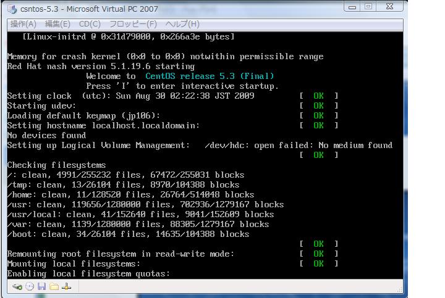The height and width of the screenshot is (298, 445).
Task: Click the floppy disk status icon
Action: coord(41,286)
